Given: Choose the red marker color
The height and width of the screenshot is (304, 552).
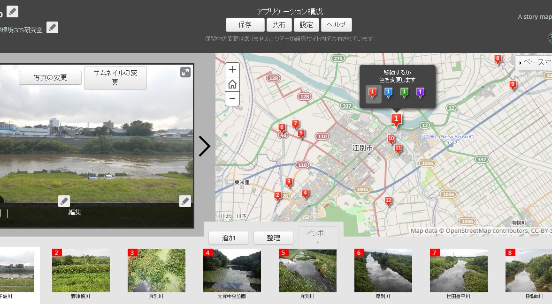Looking at the screenshot, I should (x=373, y=93).
